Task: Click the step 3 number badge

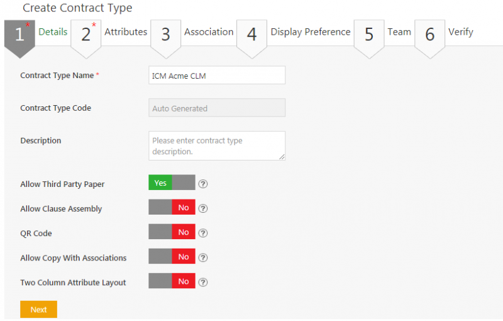Action: [165, 35]
